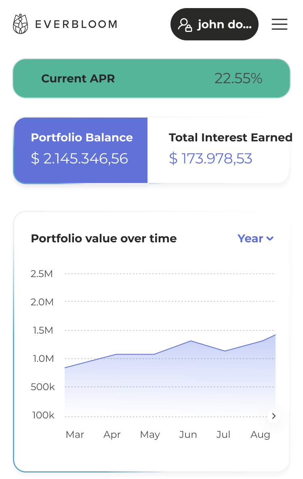Screen dimensions: 303x479
Task: Click the Apr label on chart axis
Action: tap(112, 435)
